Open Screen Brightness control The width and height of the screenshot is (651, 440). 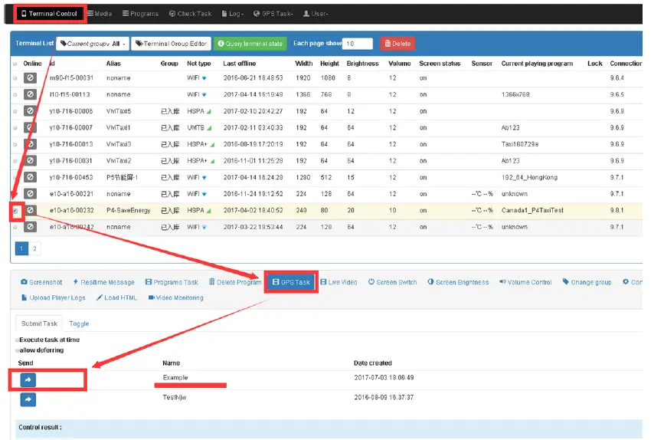tap(457, 282)
